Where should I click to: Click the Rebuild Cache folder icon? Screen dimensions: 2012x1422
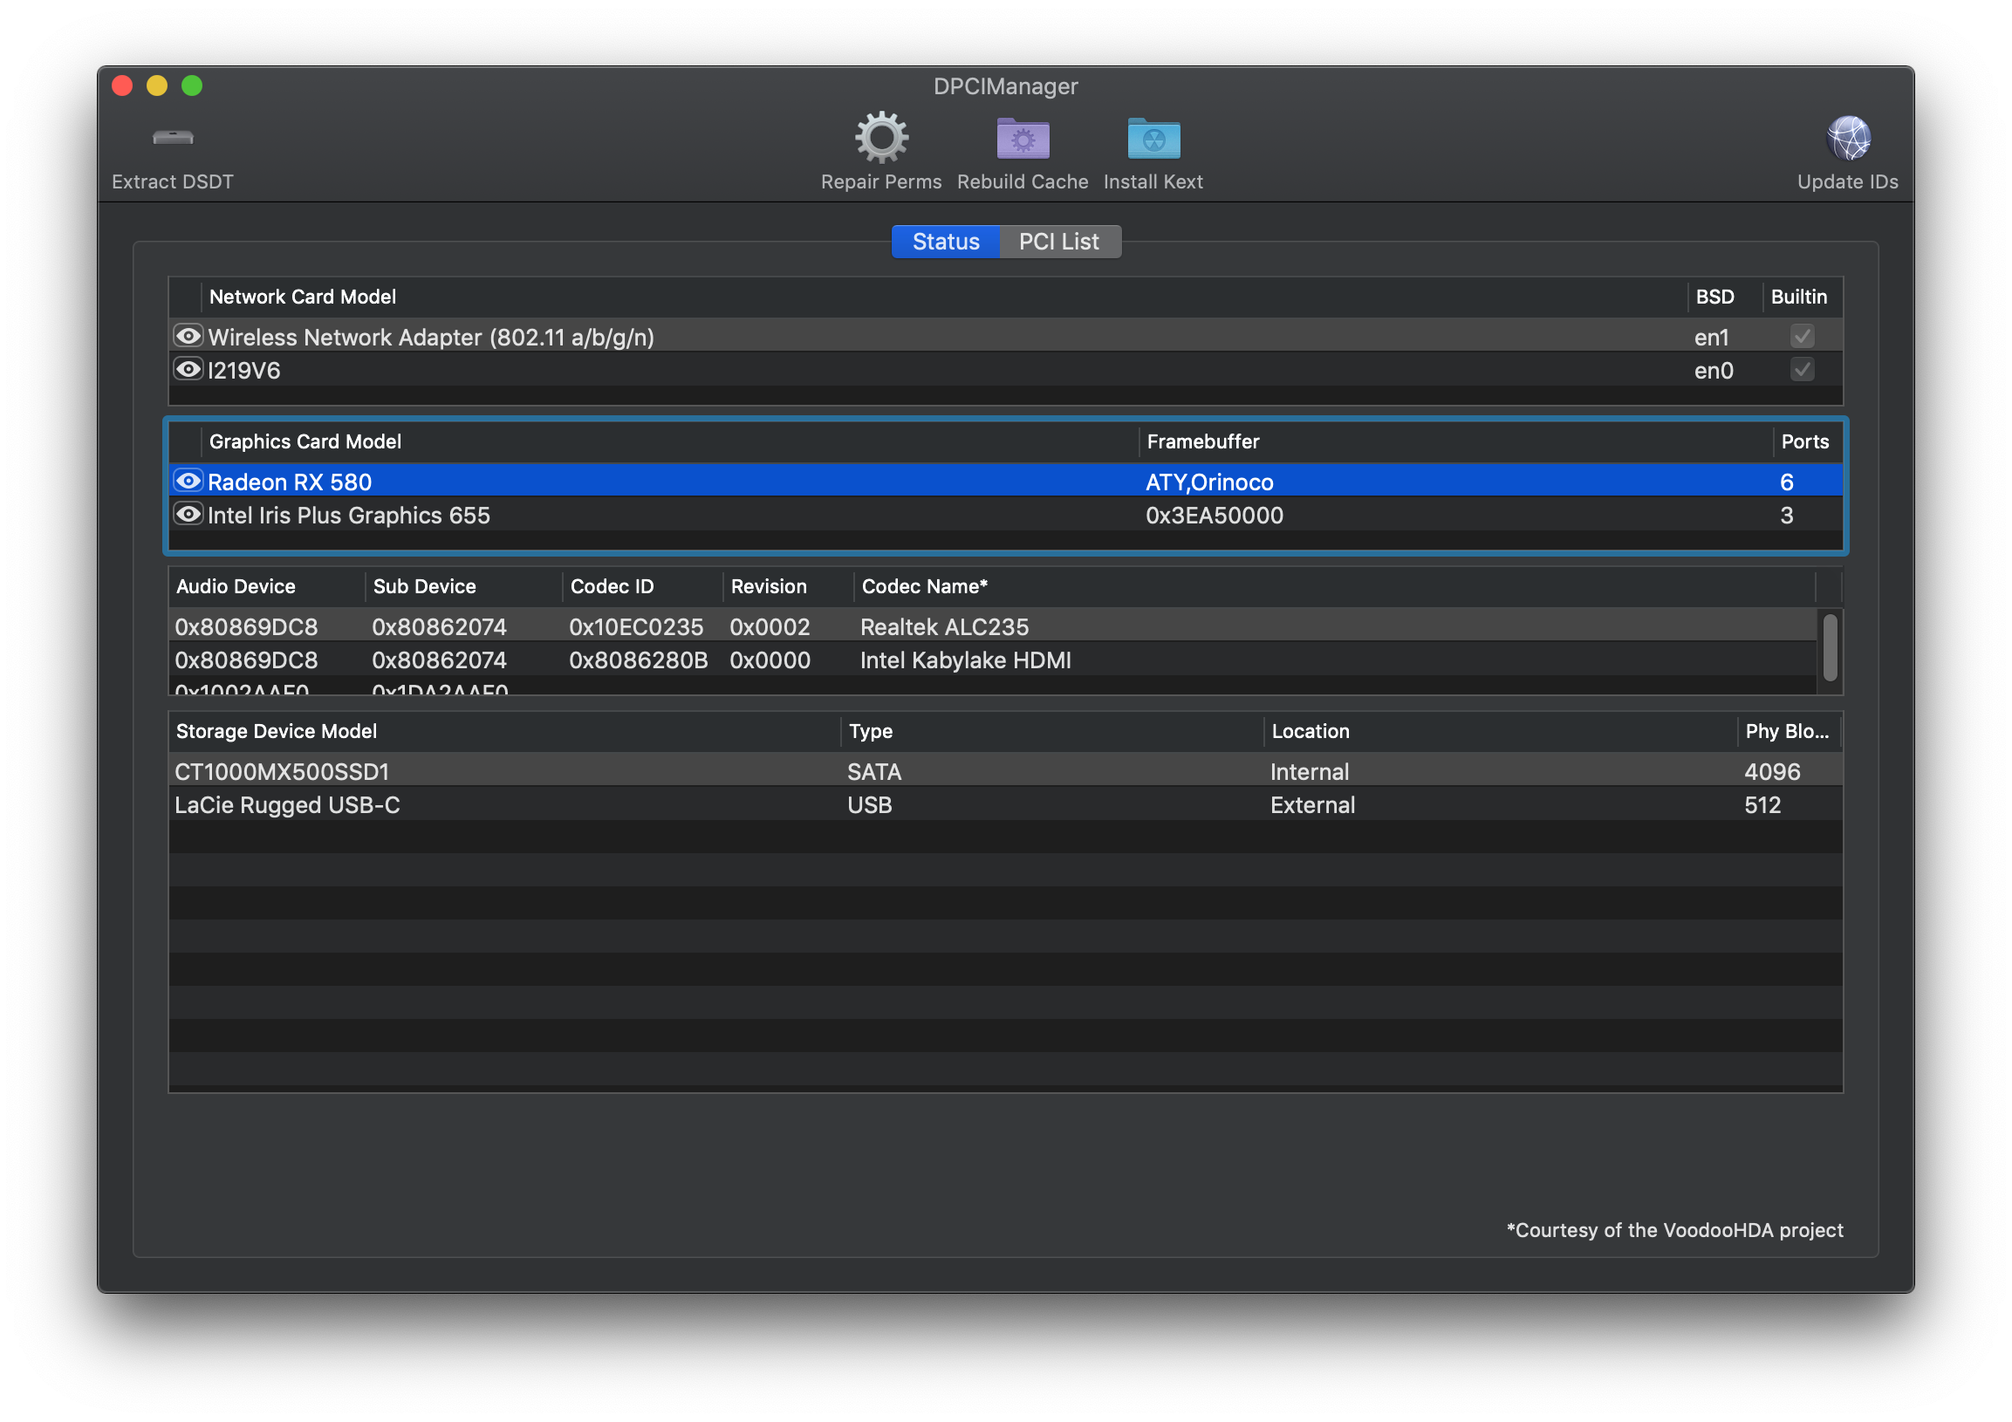click(1022, 140)
